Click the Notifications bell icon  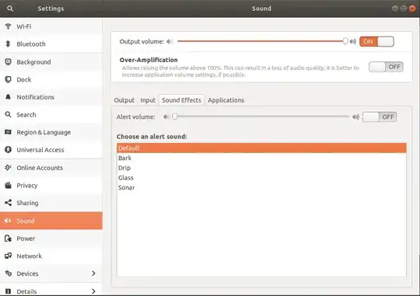(x=8, y=97)
